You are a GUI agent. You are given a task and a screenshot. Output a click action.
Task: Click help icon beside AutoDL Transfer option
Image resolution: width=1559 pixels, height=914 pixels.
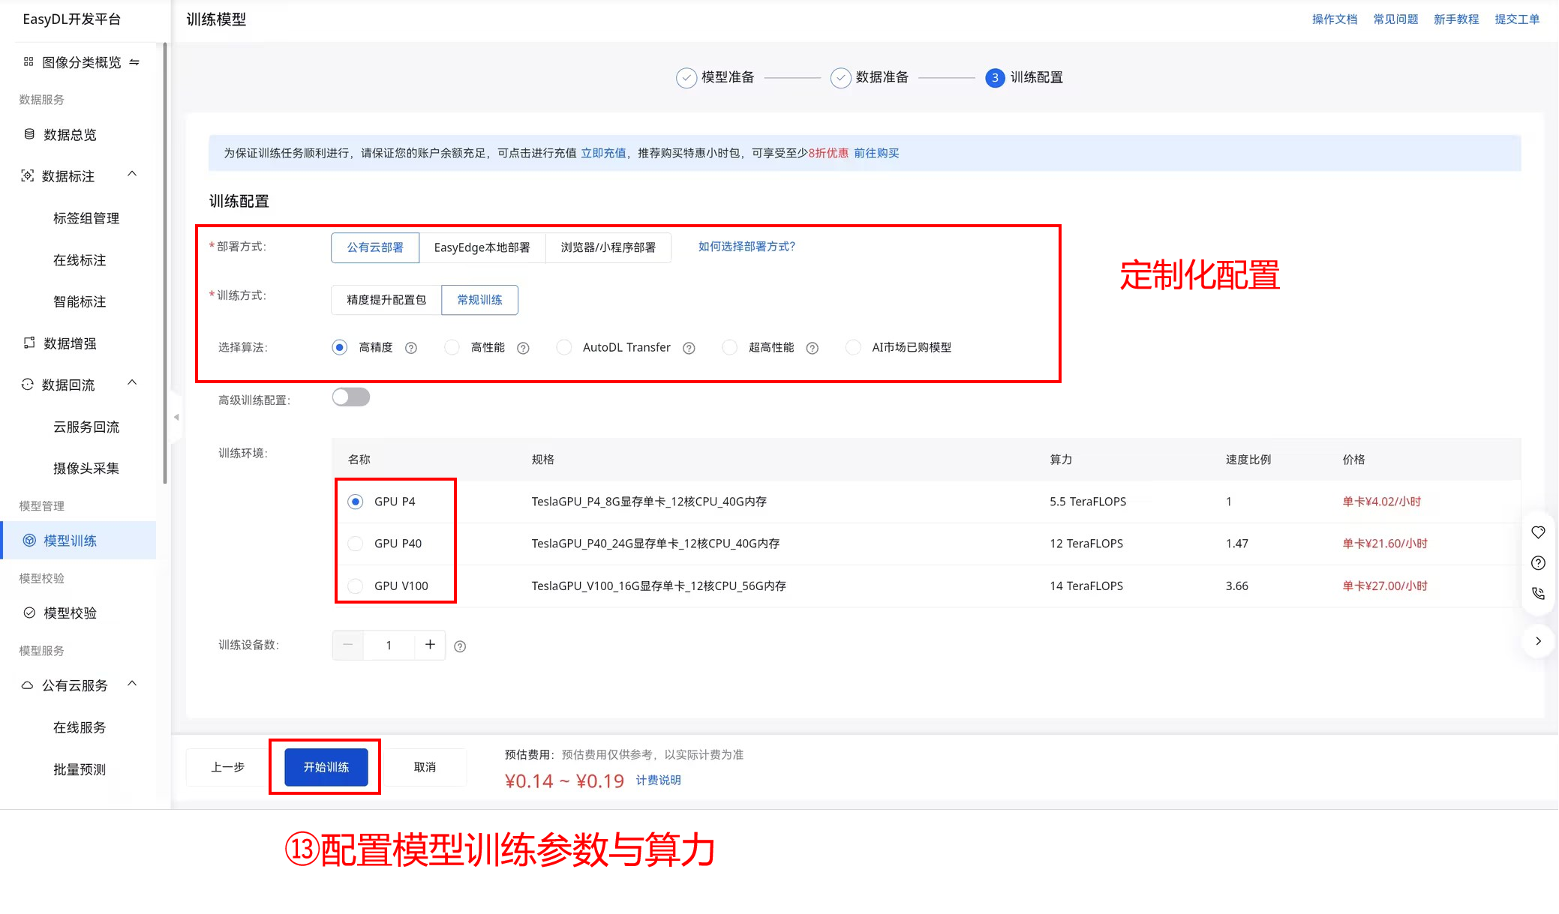click(689, 348)
